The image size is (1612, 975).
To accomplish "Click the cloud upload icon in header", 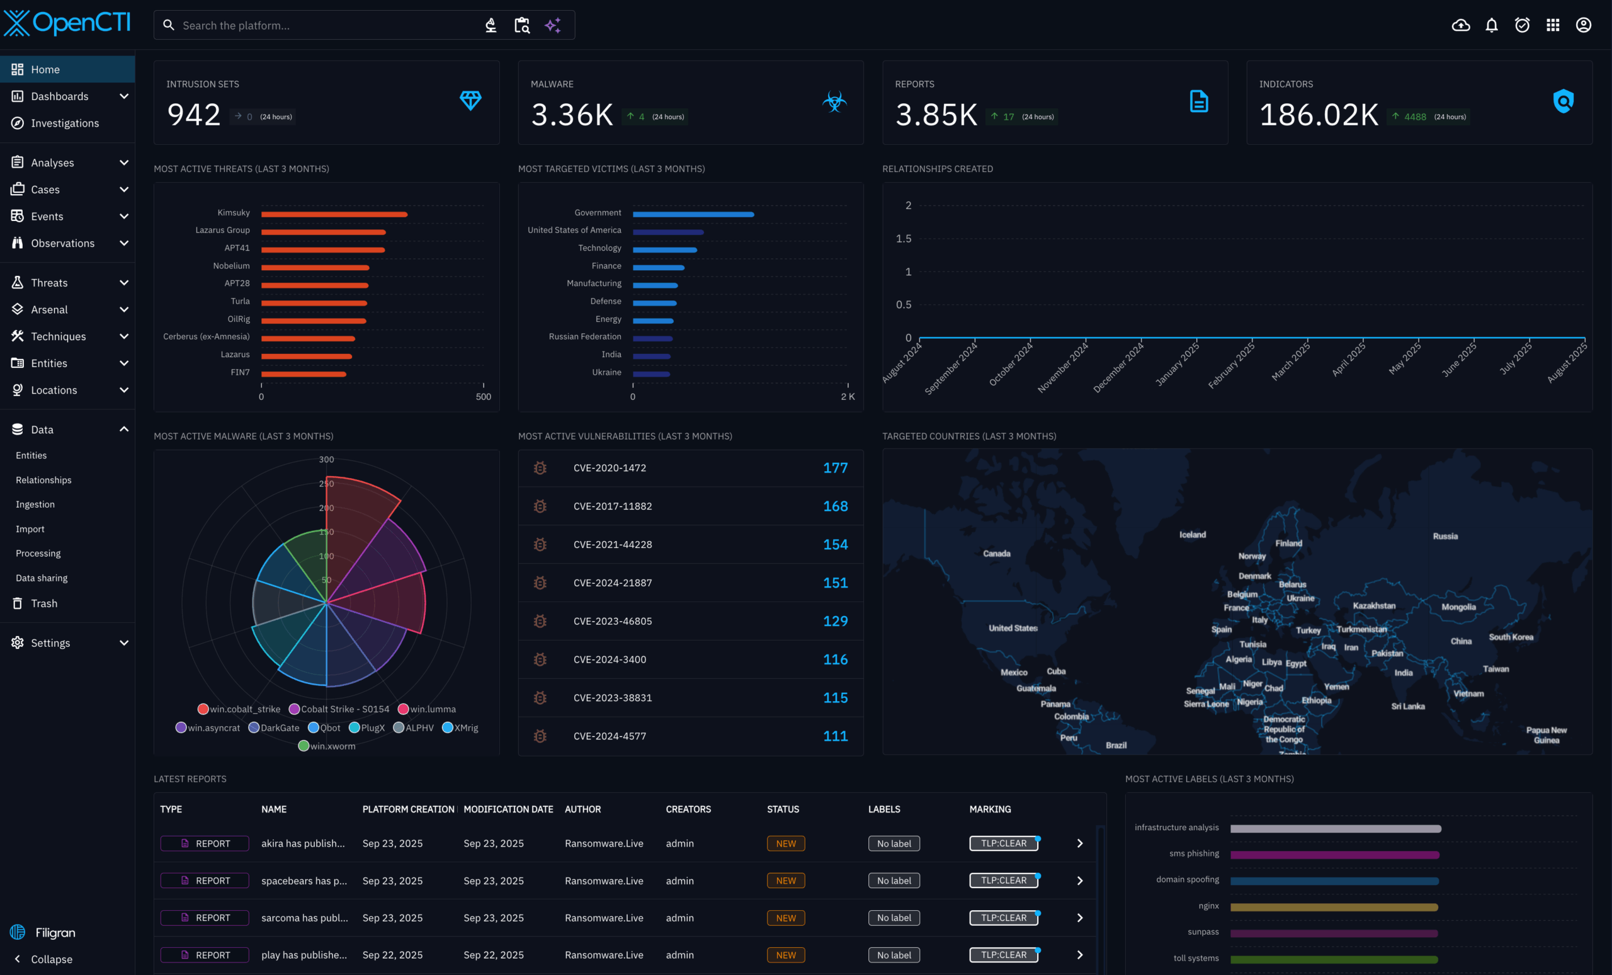I will click(x=1460, y=25).
